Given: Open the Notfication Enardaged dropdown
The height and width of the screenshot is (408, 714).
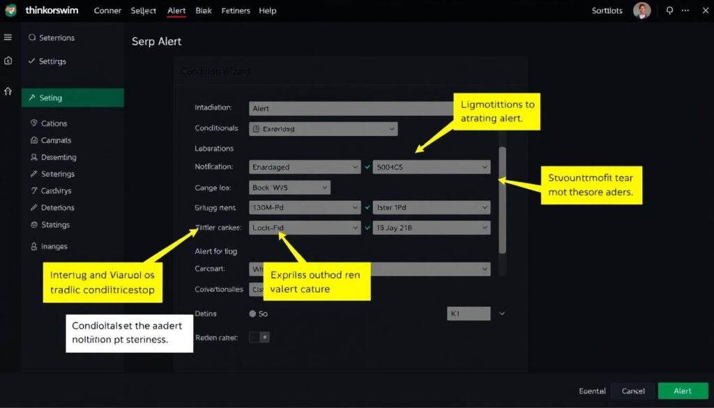Looking at the screenshot, I should click(x=305, y=167).
